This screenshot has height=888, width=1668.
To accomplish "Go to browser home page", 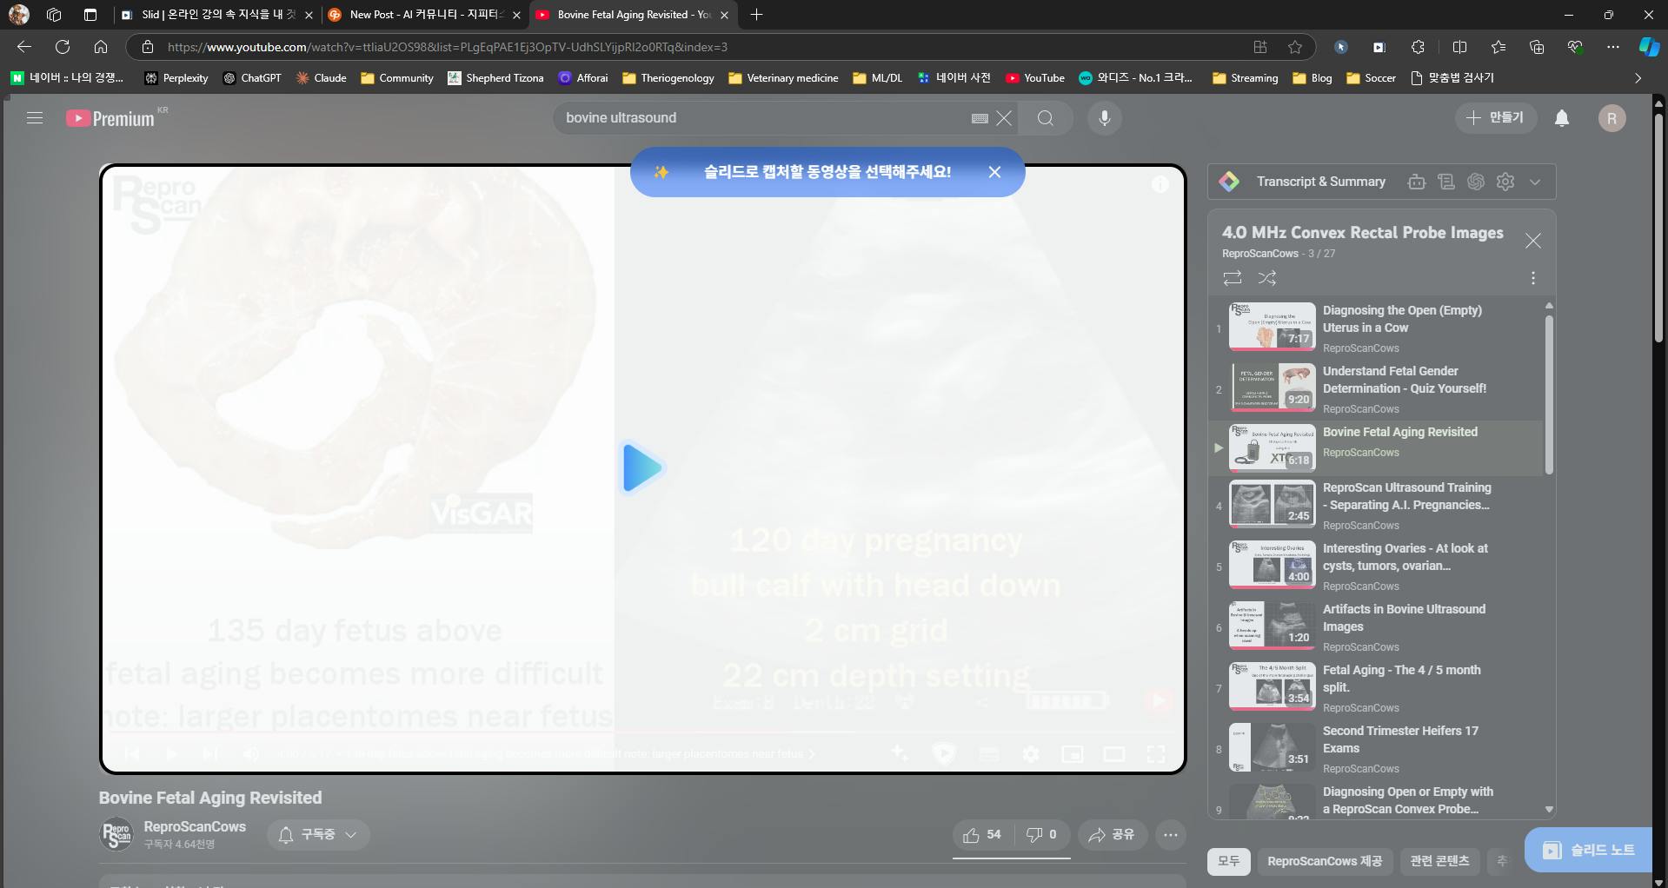I will [x=101, y=47].
